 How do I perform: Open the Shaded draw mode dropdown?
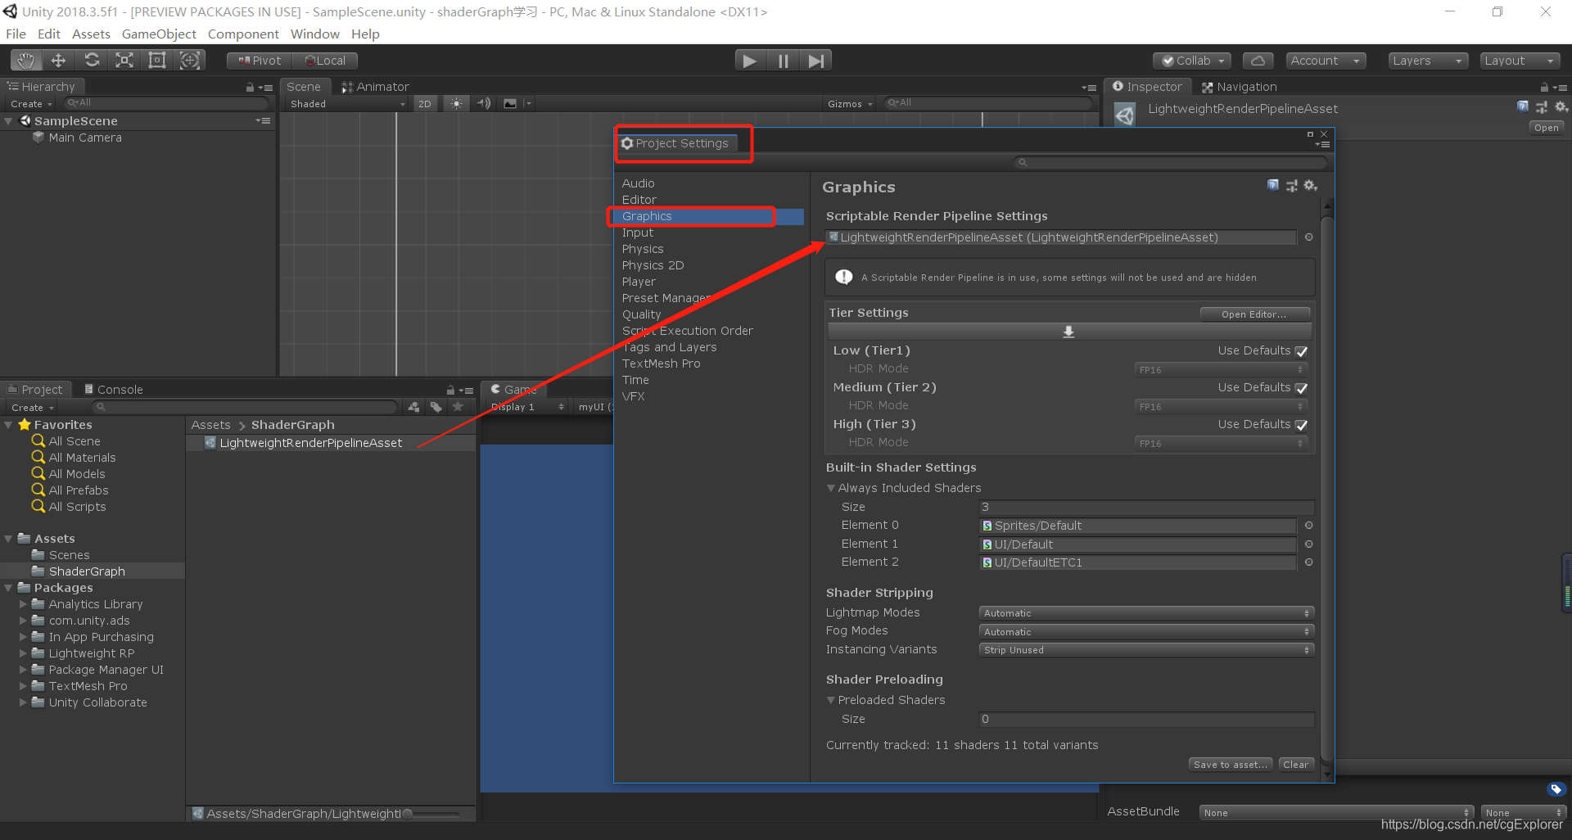[347, 104]
